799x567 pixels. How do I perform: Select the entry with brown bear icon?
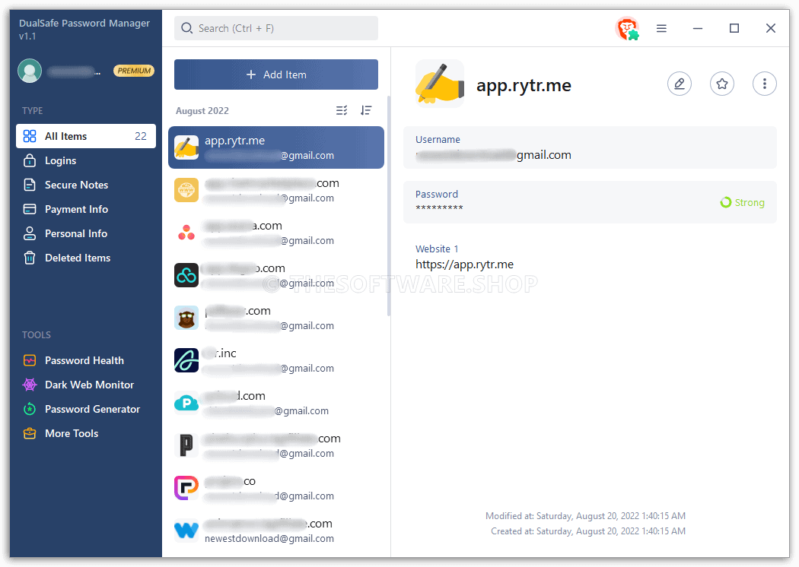pyautogui.click(x=275, y=318)
